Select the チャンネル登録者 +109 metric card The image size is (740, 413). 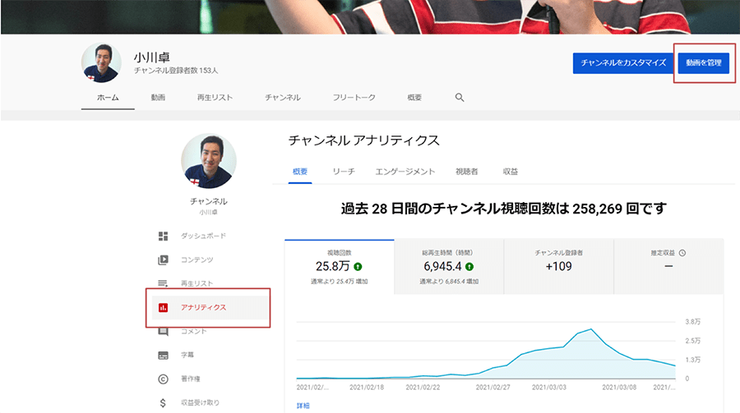point(559,267)
